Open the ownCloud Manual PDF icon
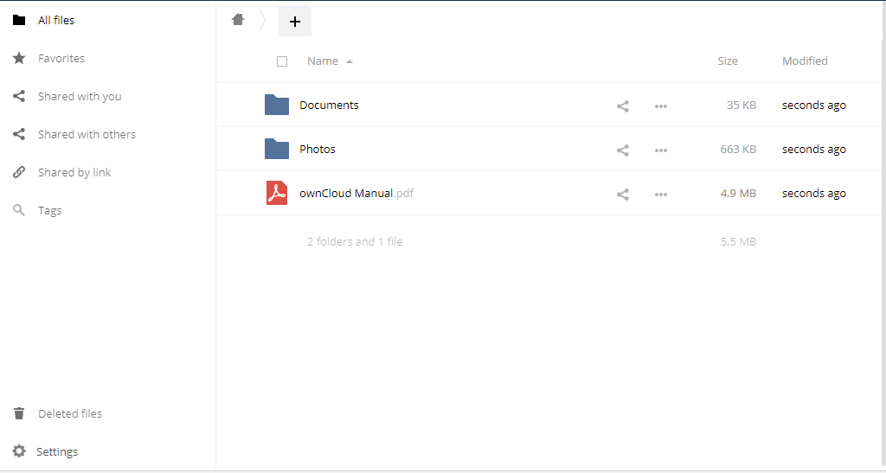 277,193
